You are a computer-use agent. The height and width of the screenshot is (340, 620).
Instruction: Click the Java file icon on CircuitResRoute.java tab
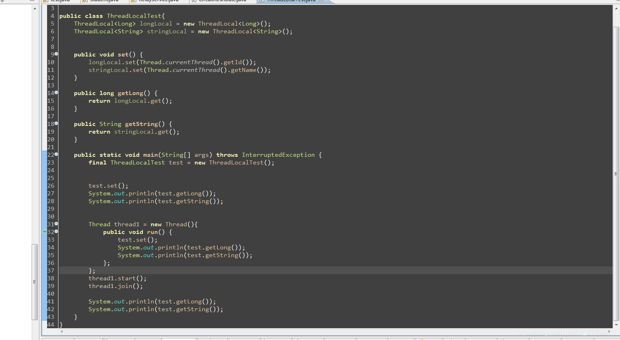pos(193,1)
